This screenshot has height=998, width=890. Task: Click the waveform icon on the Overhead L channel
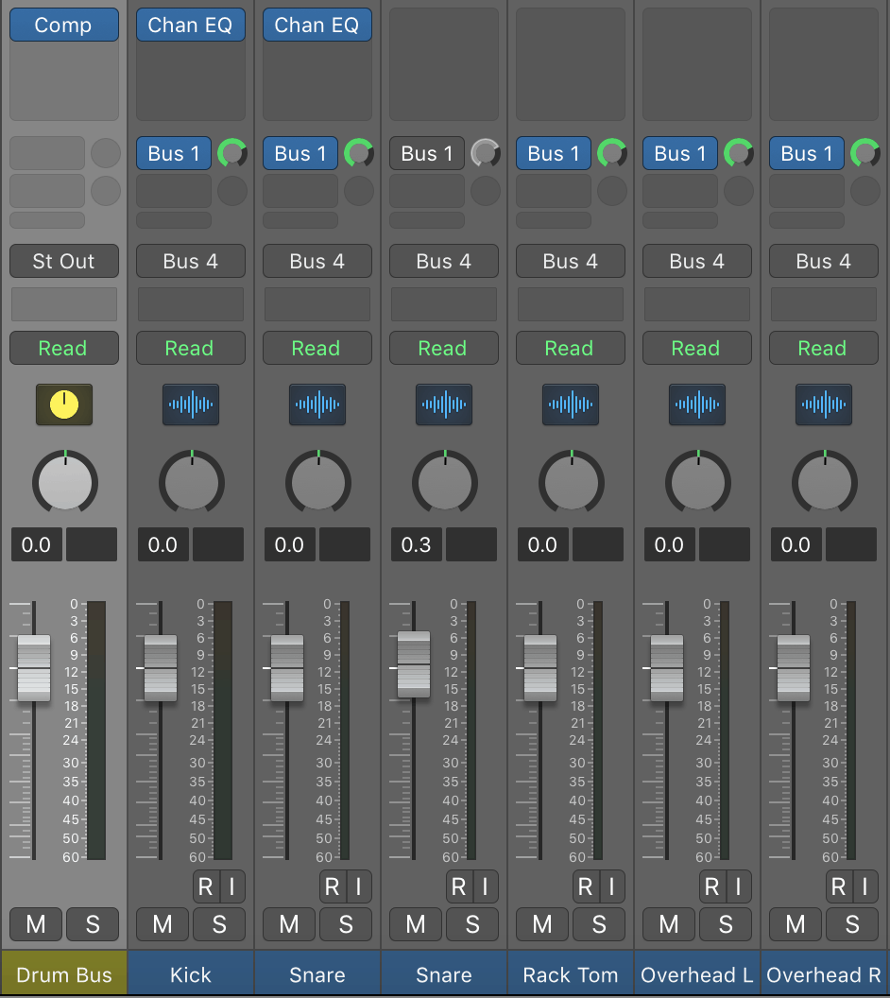click(696, 404)
